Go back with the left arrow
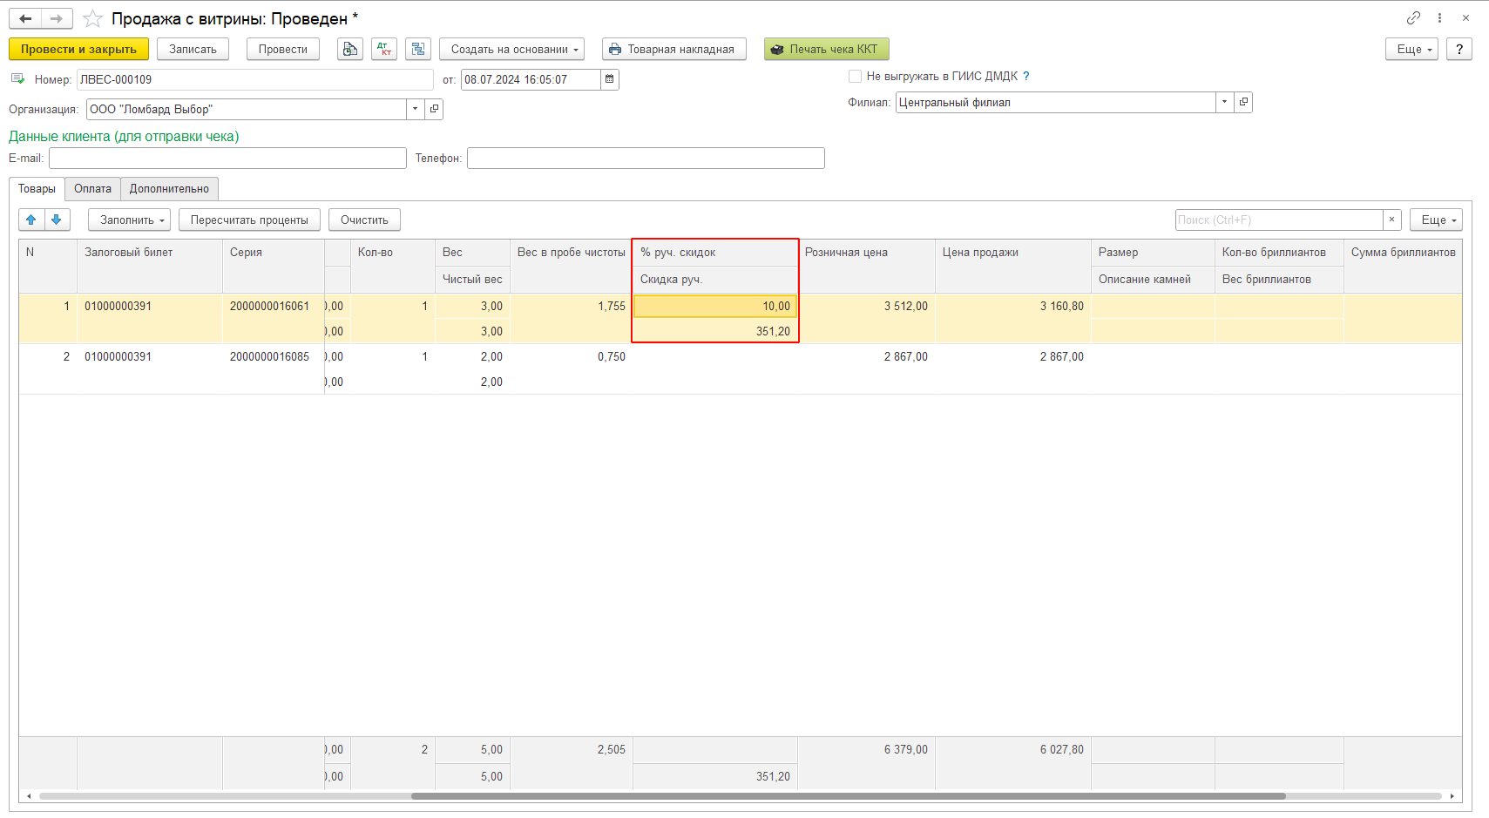 pyautogui.click(x=25, y=18)
